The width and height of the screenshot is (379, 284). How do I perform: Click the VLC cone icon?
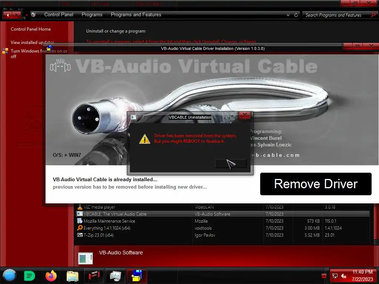click(80, 207)
